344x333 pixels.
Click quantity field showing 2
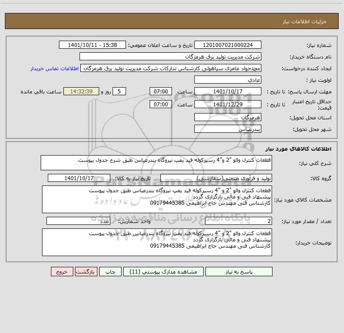click(239, 221)
